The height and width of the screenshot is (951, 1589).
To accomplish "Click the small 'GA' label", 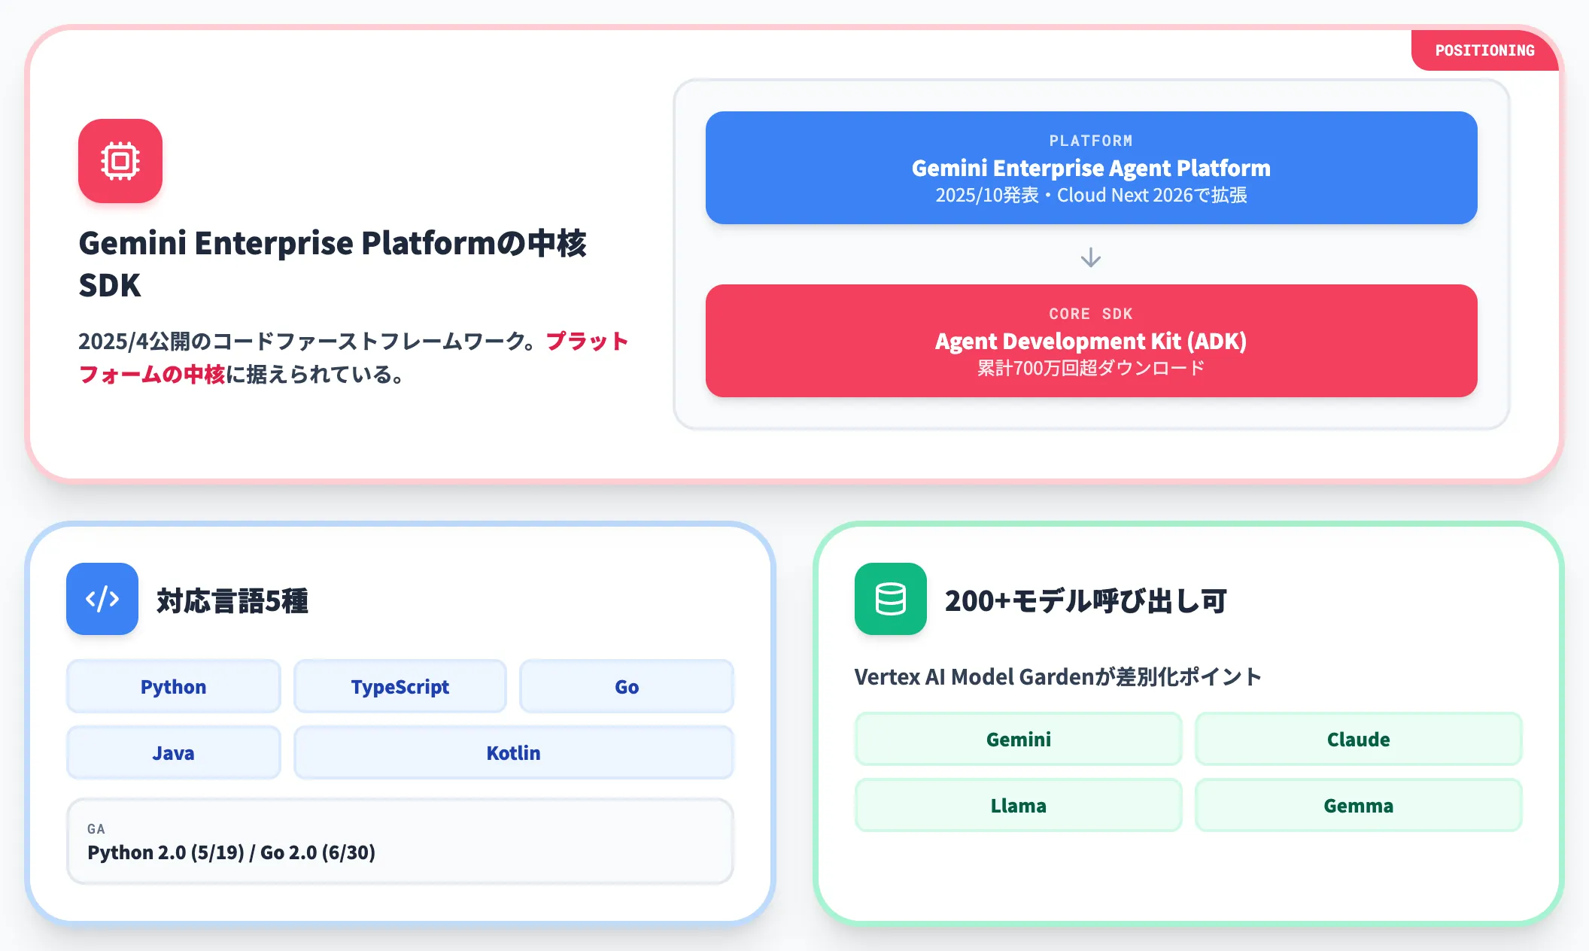I will [x=96, y=828].
